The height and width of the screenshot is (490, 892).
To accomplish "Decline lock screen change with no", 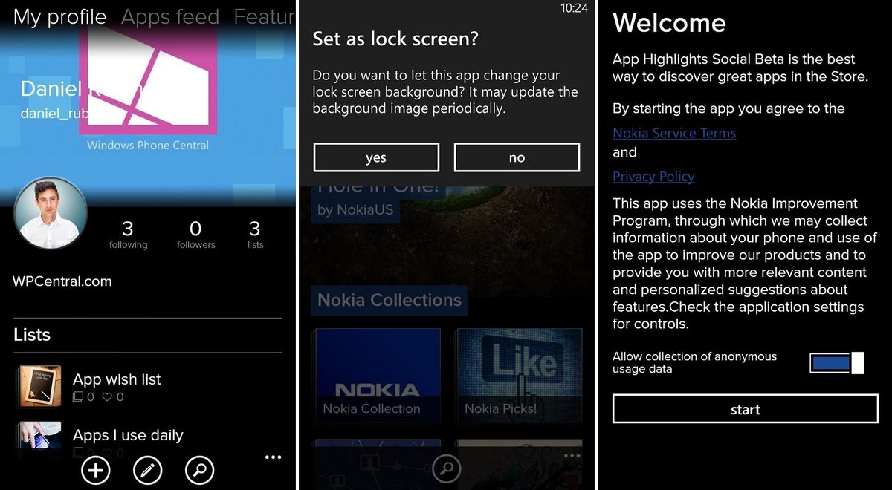I will tap(517, 157).
